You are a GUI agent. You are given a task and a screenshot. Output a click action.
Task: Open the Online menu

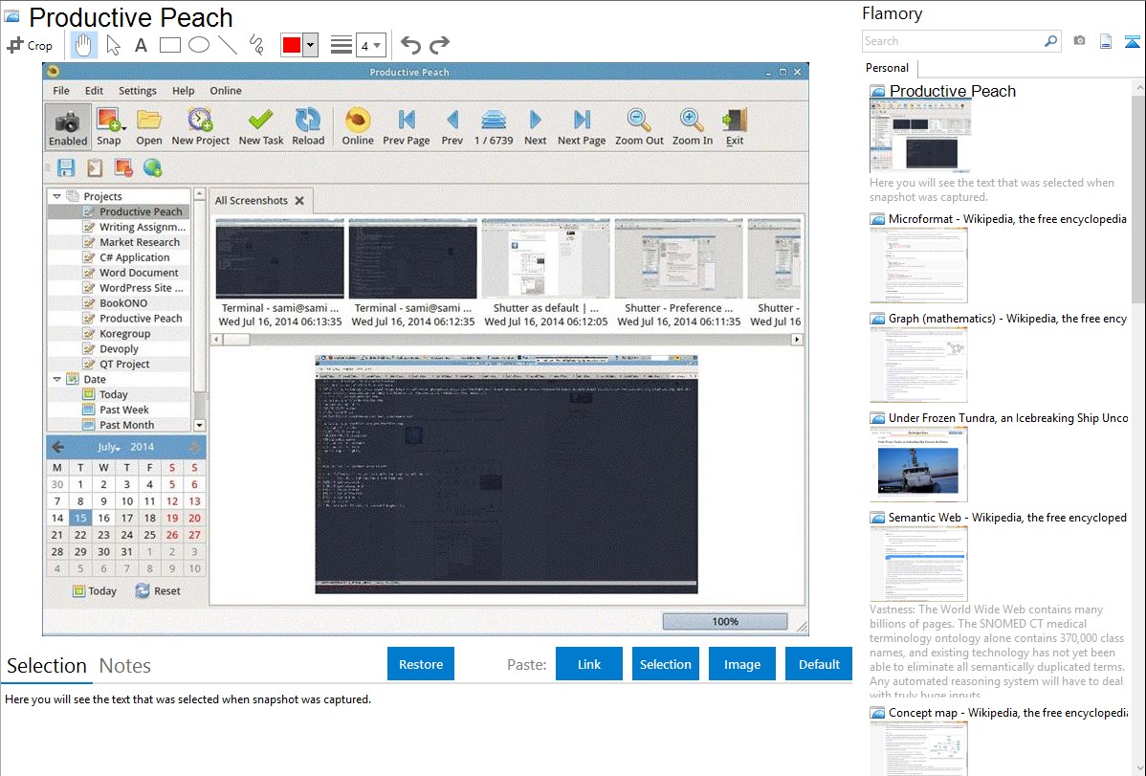click(226, 91)
